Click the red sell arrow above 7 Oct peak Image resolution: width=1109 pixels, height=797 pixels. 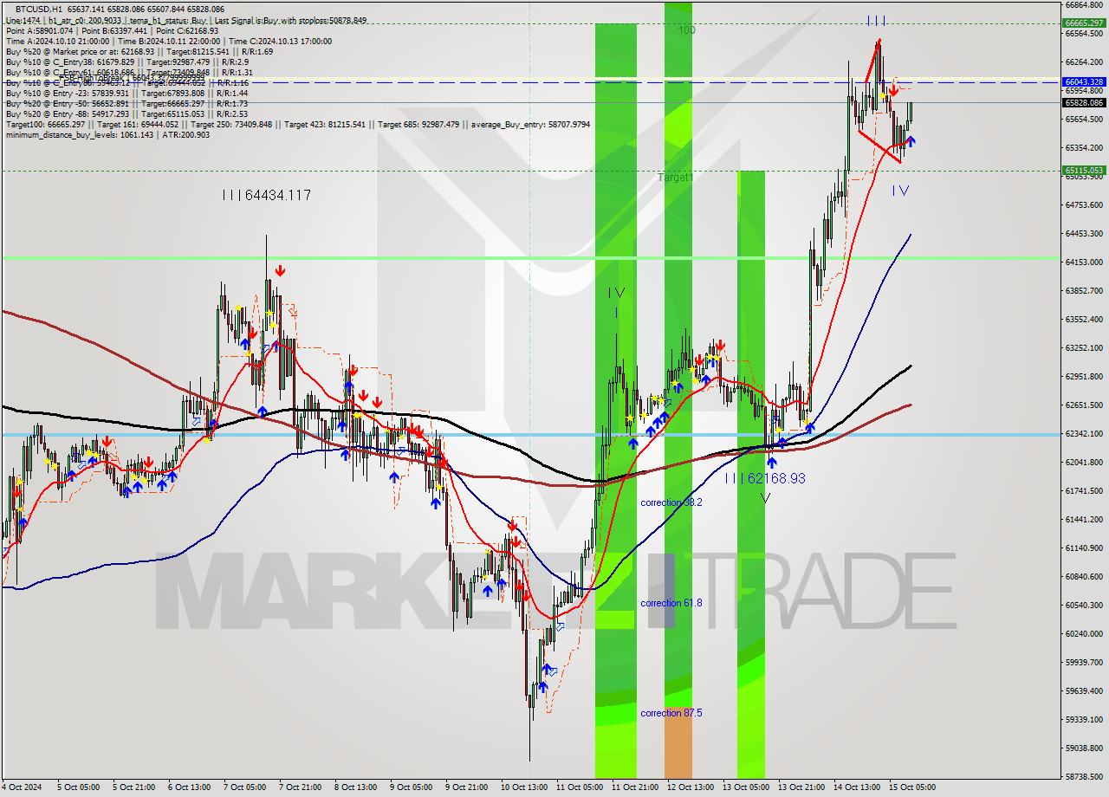coord(279,271)
